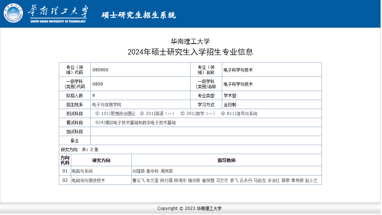Click advisor name 褚庆昕
Screen dimensions: 382x215
(x=194, y=181)
